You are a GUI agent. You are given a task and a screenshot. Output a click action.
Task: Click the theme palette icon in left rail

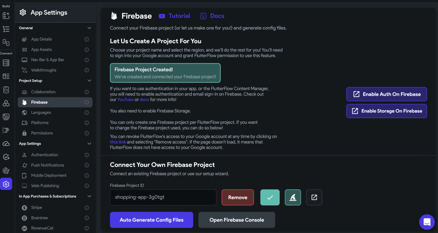(6, 170)
